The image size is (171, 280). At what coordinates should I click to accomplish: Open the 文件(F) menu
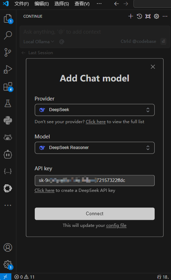pyautogui.click(x=22, y=4)
